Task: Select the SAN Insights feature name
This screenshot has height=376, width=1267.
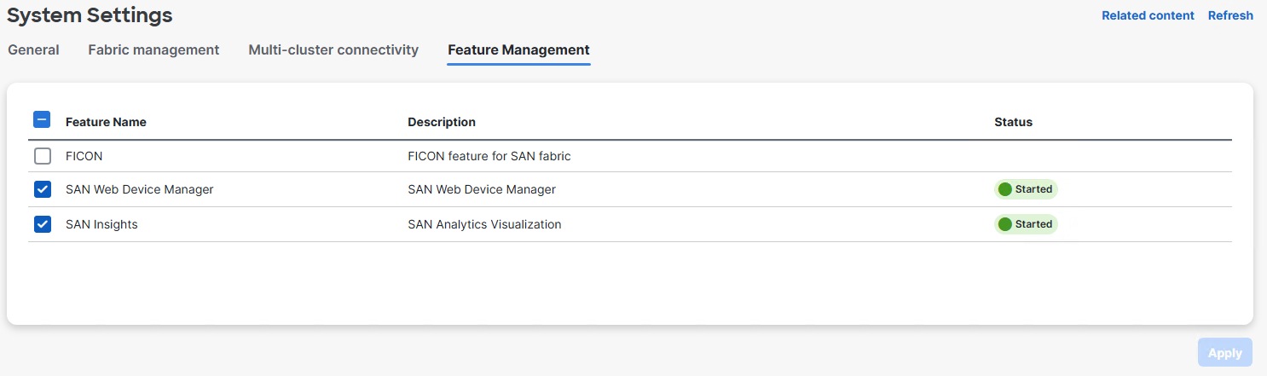Action: point(101,224)
